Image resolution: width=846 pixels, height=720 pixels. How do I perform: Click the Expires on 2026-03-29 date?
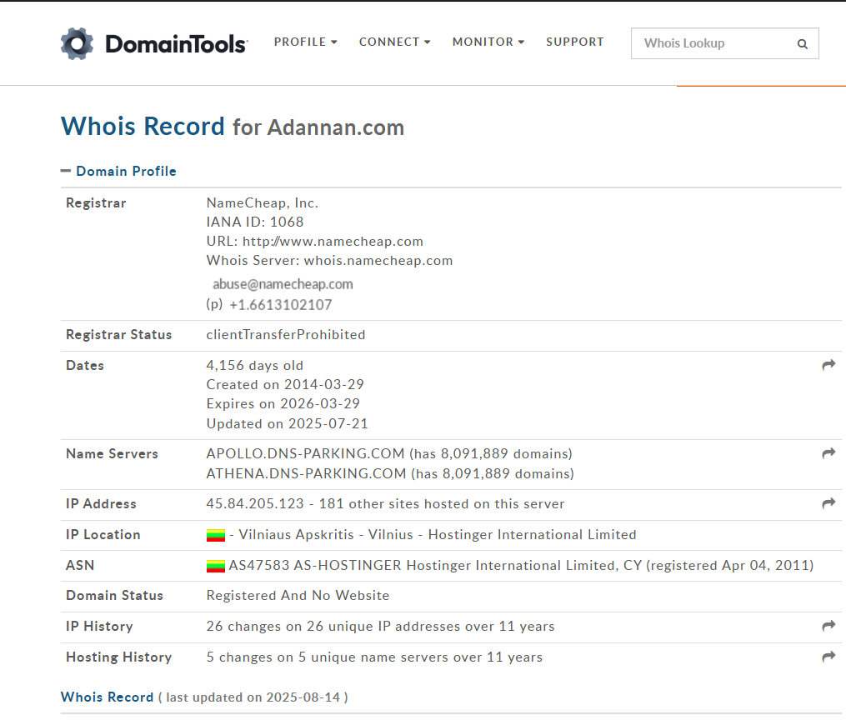pyautogui.click(x=283, y=403)
